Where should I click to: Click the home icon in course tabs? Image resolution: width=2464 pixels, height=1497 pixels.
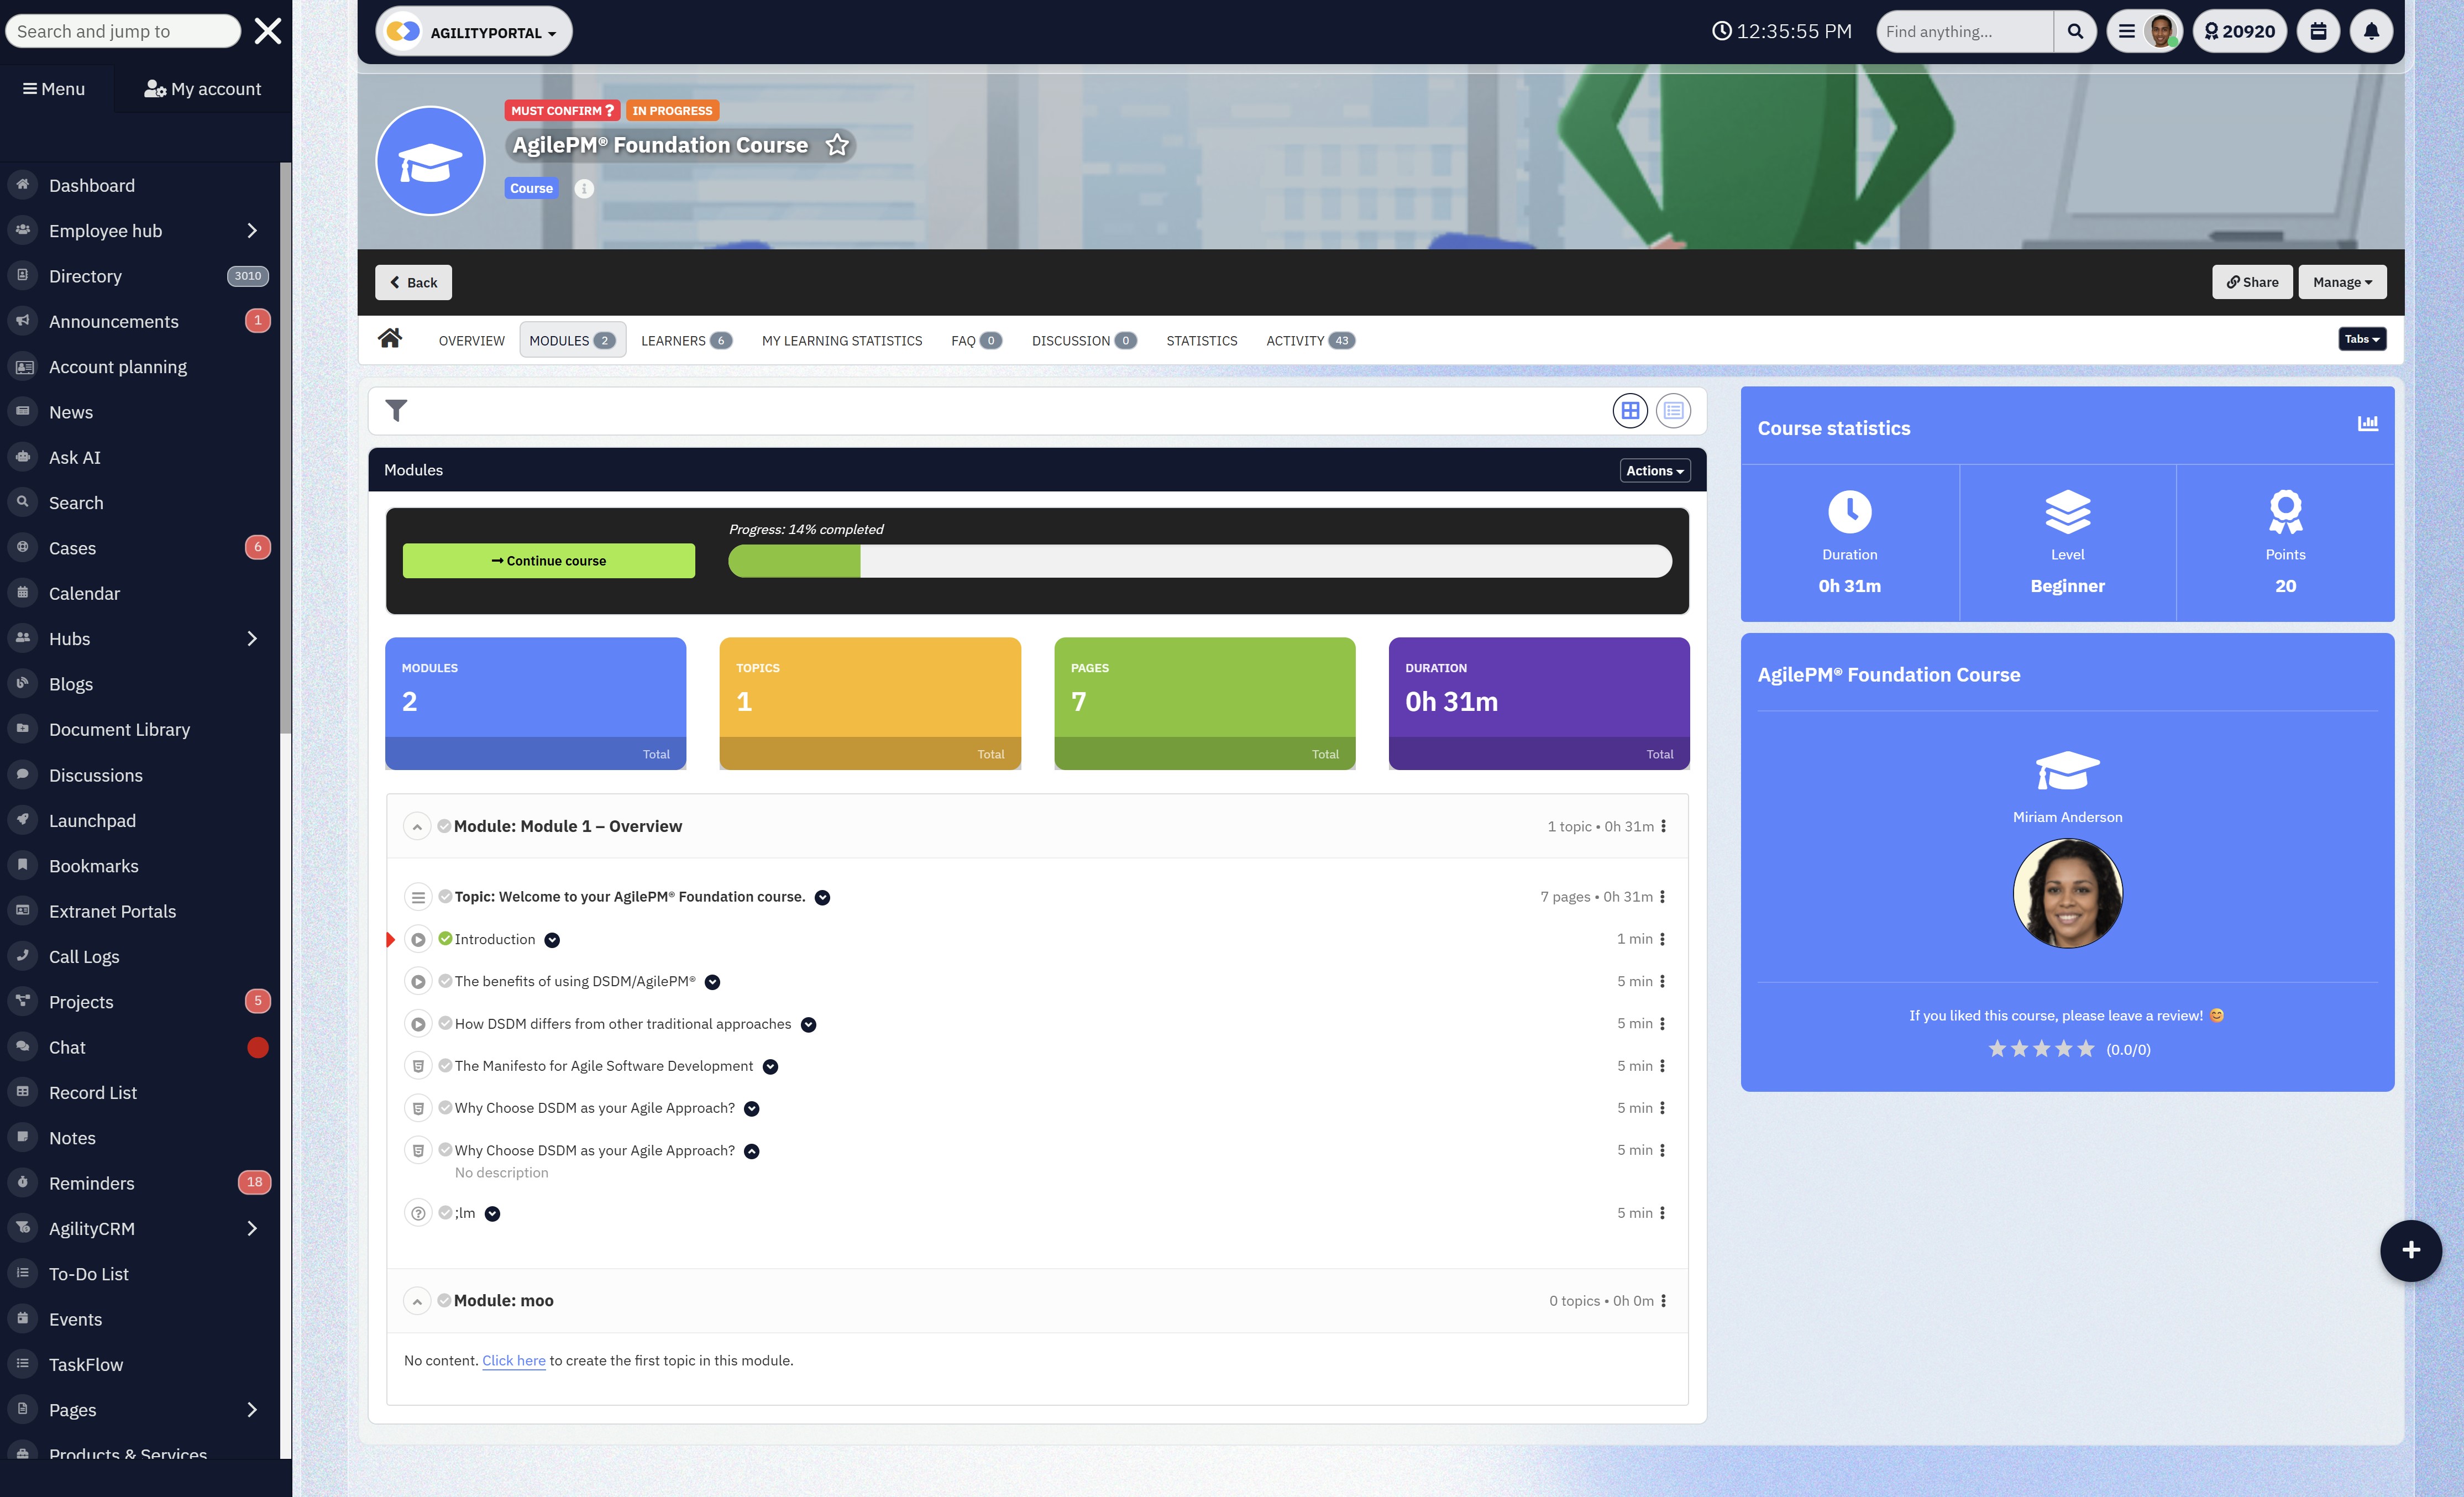[390, 339]
